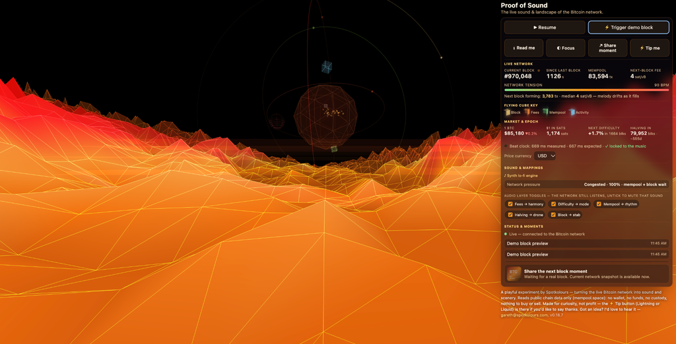Click the Resume playback button
Viewport: 676px width, 344px height.
click(x=545, y=27)
